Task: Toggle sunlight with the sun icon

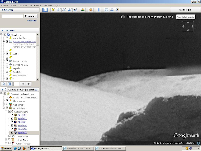Action: [x=83, y=10]
